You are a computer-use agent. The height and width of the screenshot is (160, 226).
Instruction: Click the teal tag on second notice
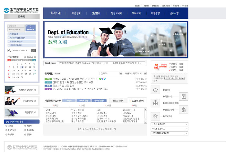48,82
